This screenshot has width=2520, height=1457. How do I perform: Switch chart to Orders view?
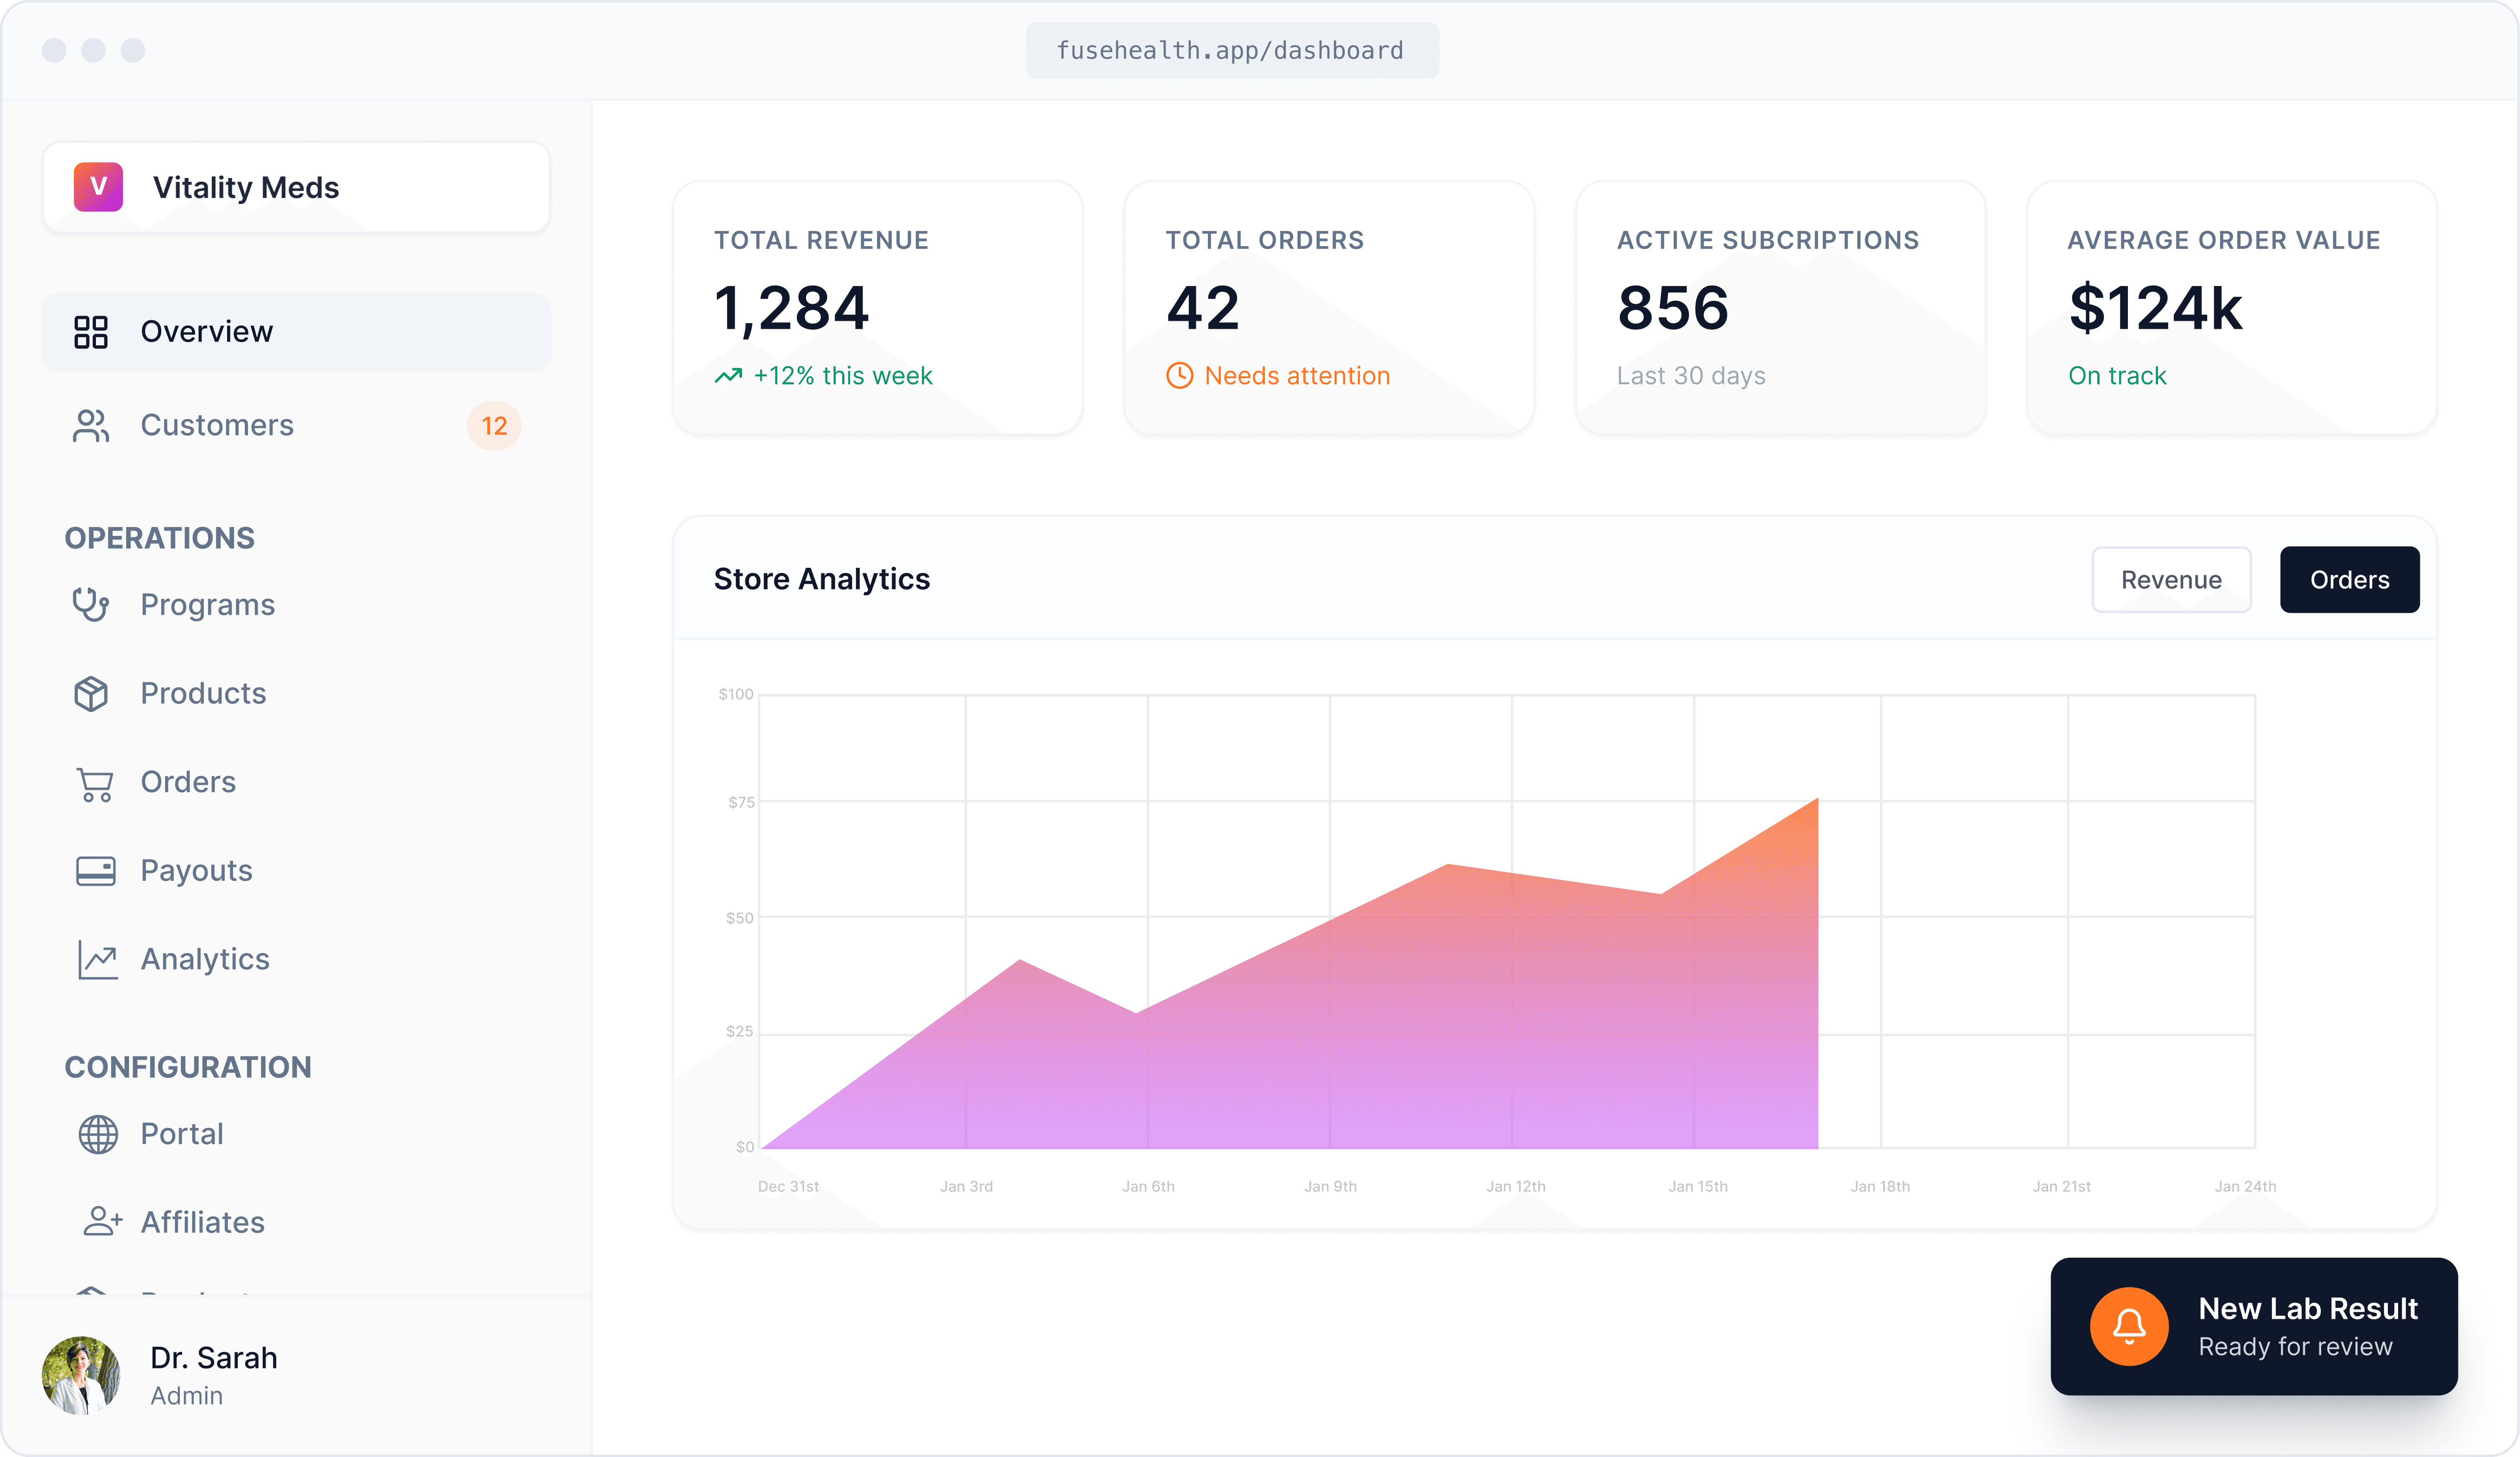(2348, 580)
